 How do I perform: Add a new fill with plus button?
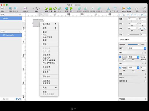145,53
